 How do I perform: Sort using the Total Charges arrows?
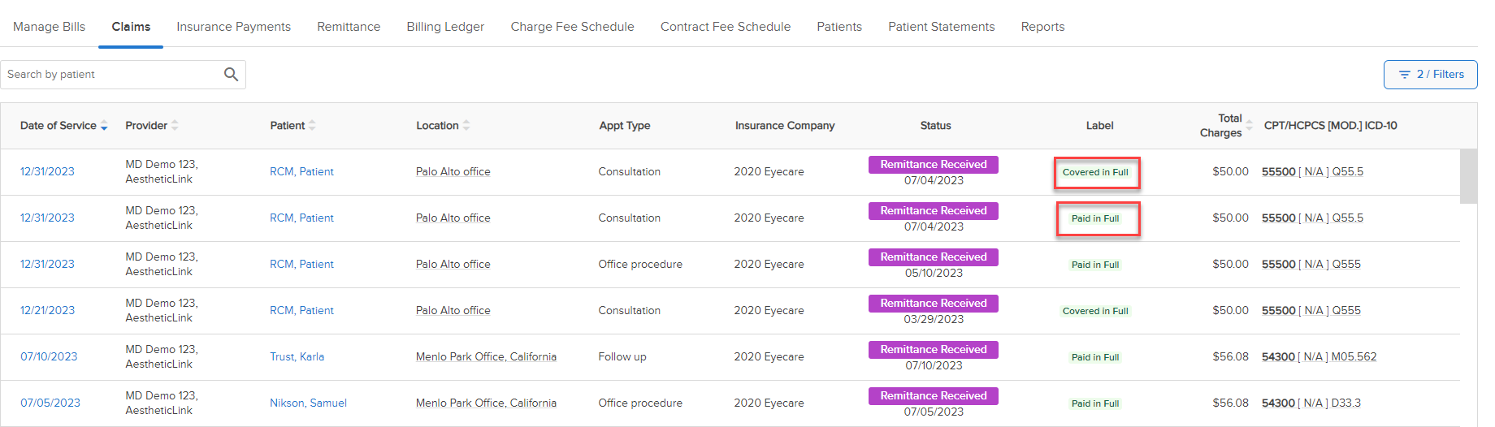(1249, 126)
